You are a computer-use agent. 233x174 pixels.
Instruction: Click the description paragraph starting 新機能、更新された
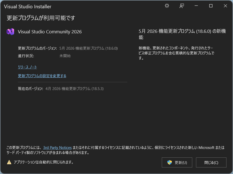(176, 53)
